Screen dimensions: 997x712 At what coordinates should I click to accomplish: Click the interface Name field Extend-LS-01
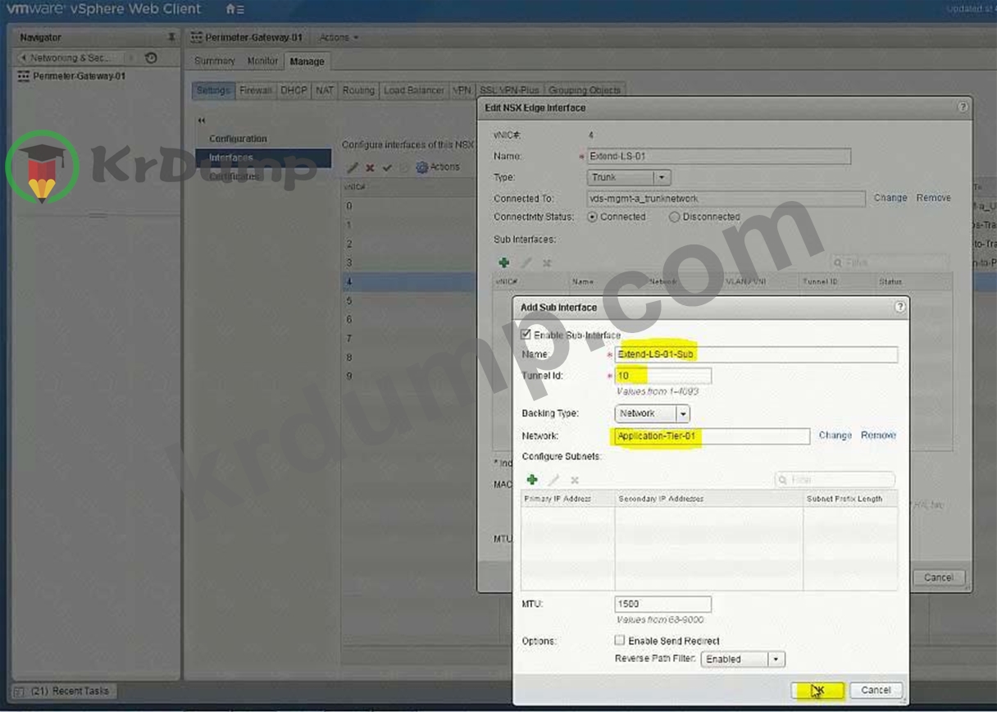(x=719, y=156)
